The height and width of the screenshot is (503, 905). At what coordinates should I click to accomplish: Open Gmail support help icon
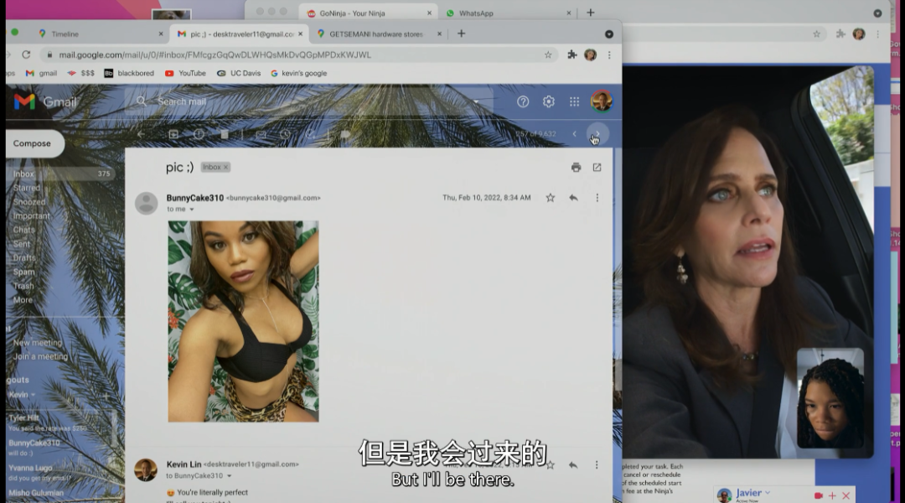(523, 101)
